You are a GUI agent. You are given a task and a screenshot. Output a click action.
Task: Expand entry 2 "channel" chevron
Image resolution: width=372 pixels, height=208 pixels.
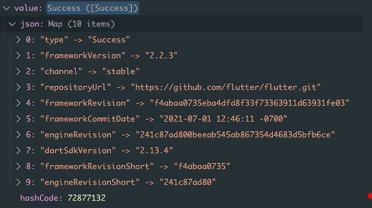[x=18, y=71]
